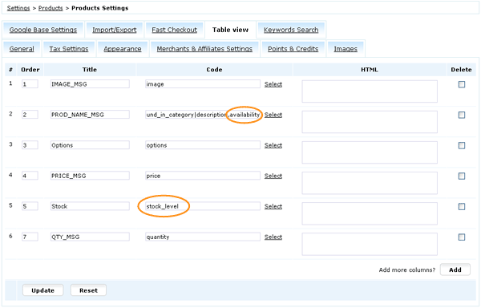Screen dimensions: 481x308
Task: Check the Delete box for PRICE_MSG row
Action: pyautogui.click(x=462, y=176)
